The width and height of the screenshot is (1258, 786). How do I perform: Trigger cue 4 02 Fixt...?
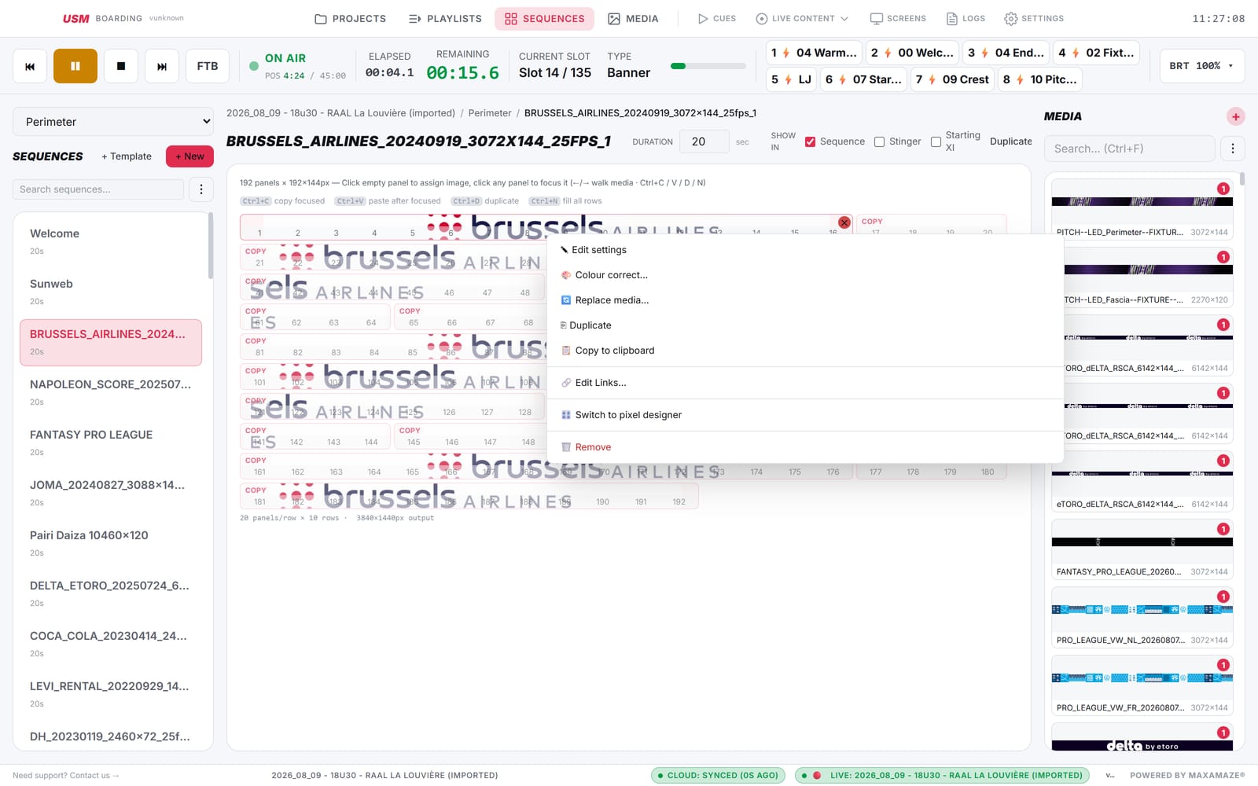pos(1096,53)
